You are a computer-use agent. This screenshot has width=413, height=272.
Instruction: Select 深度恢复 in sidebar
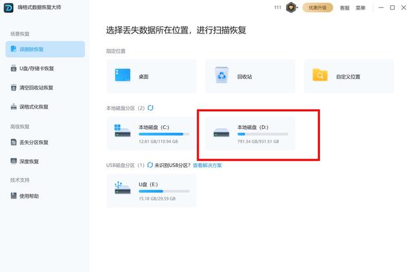(x=45, y=161)
